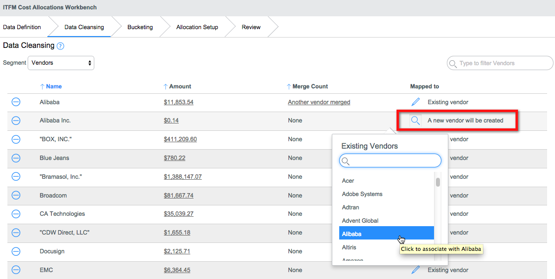Click the minus icon for Broadcom row
The image size is (555, 279).
(16, 196)
